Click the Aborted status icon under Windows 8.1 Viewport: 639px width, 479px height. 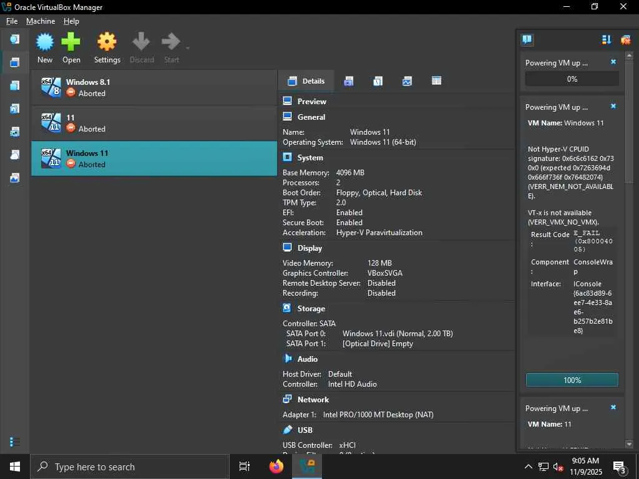(71, 94)
